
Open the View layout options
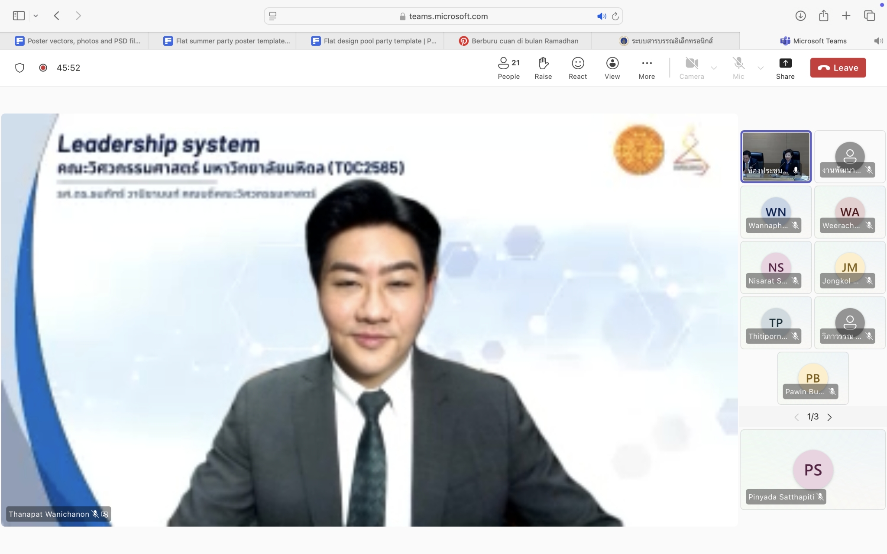click(x=612, y=68)
